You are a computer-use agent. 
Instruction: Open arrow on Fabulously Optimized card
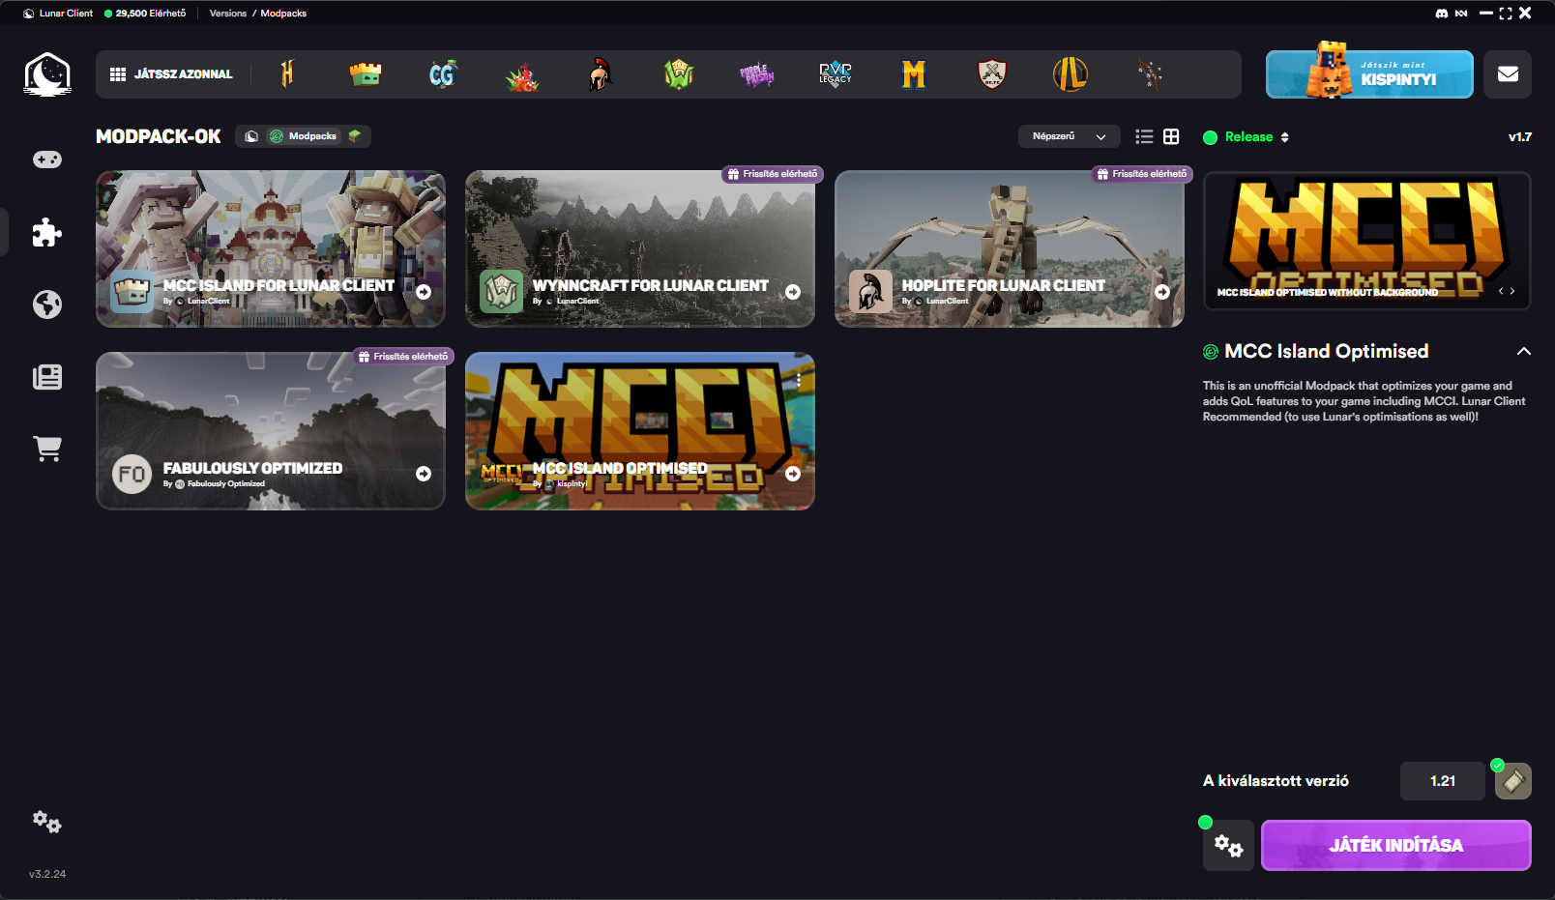click(424, 474)
